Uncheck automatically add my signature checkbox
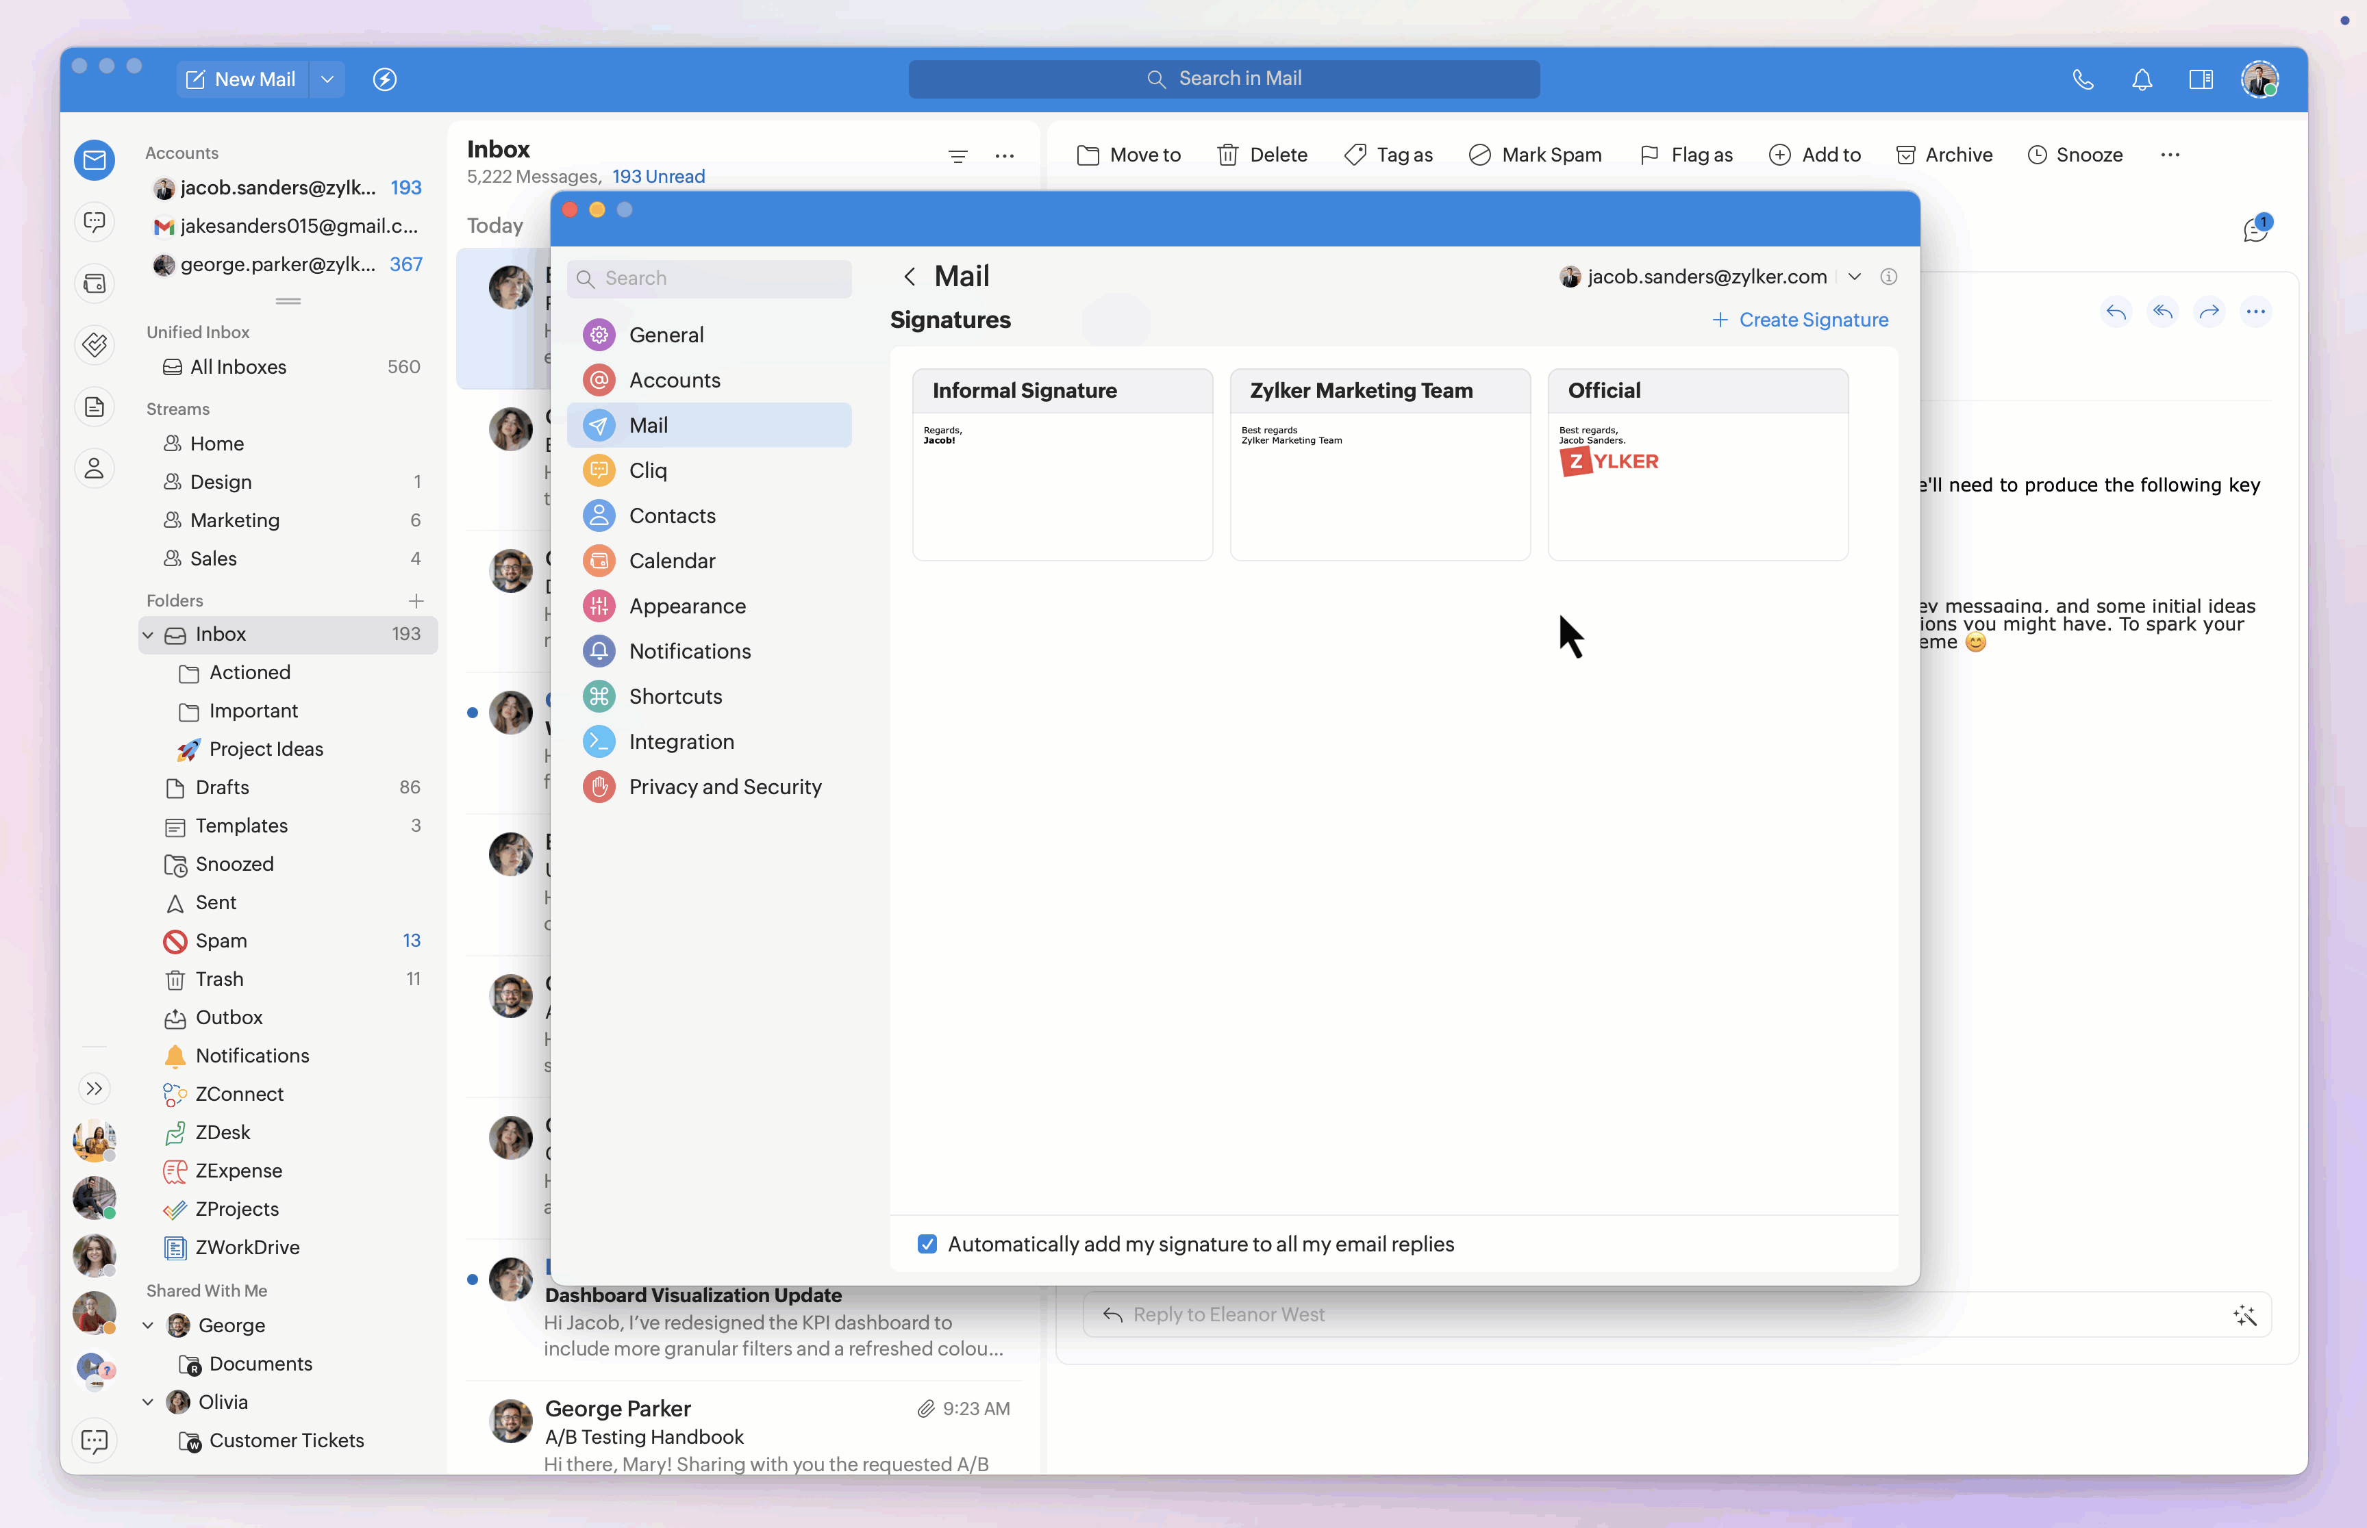Viewport: 2367px width, 1528px height. pyautogui.click(x=927, y=1244)
